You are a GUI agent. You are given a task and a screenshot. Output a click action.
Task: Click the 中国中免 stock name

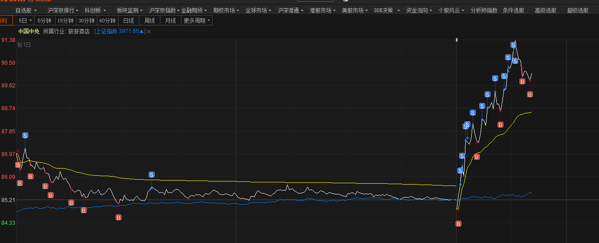click(29, 31)
